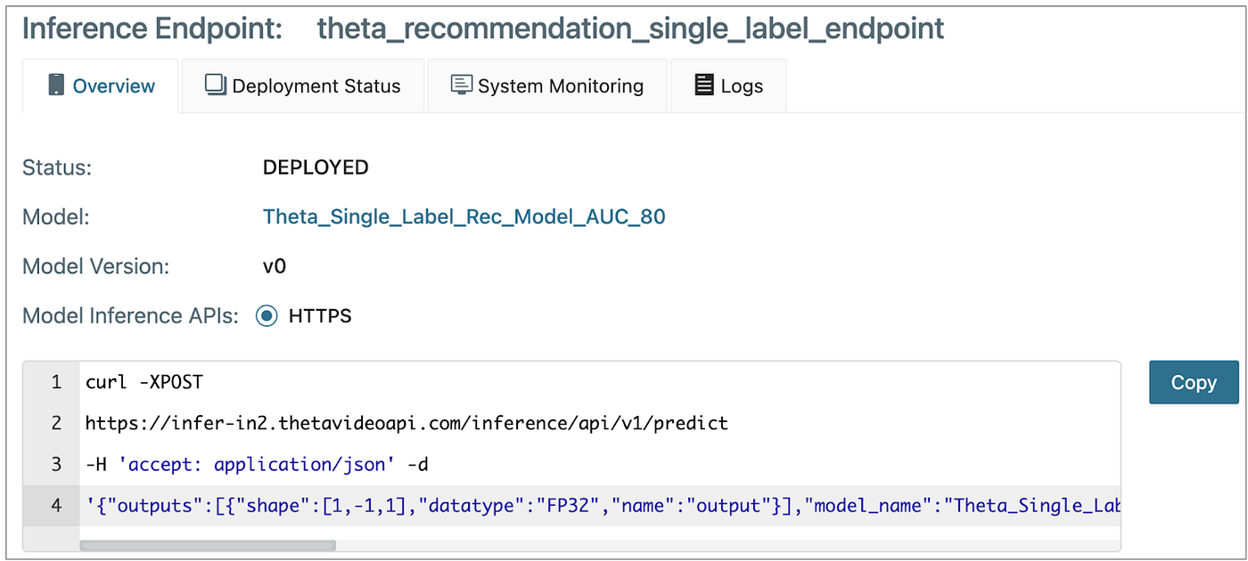Screen dimensions: 1248x561
Task: Open the Overview tab
Action: pos(101,85)
